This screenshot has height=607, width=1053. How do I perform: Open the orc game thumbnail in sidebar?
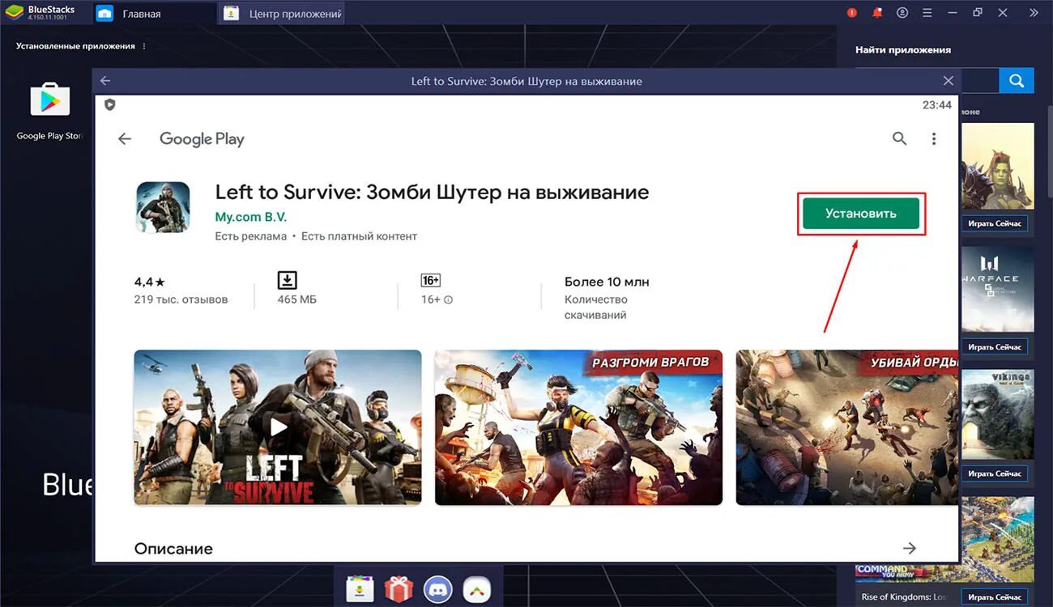pos(997,167)
